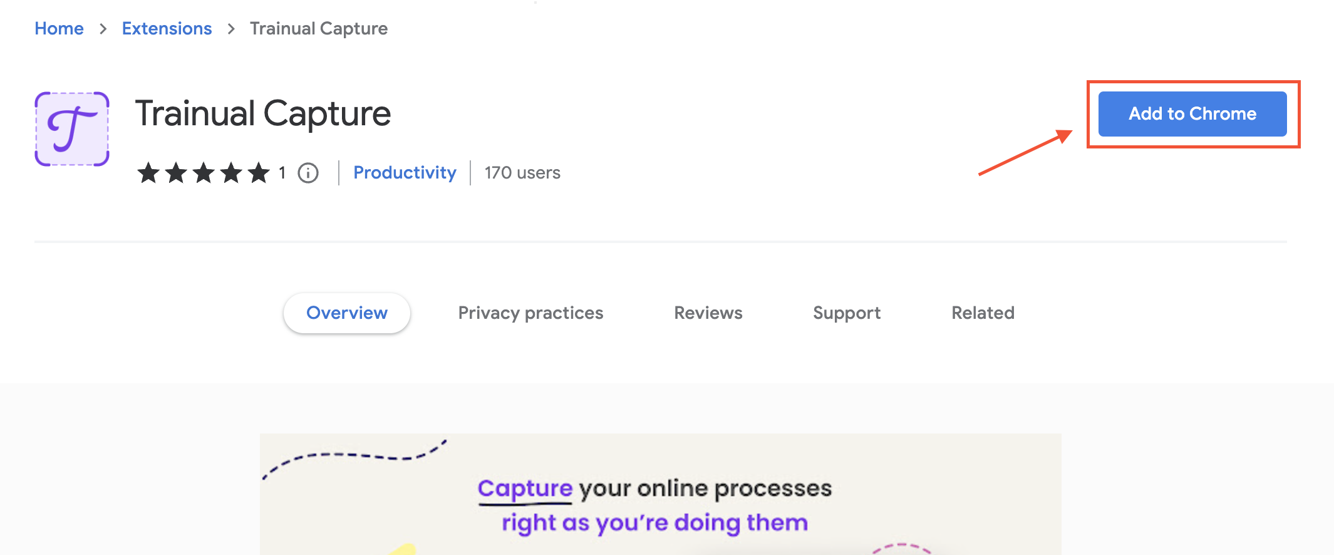Click the Trainual Capture extension icon
This screenshot has width=1334, height=555.
click(x=71, y=128)
